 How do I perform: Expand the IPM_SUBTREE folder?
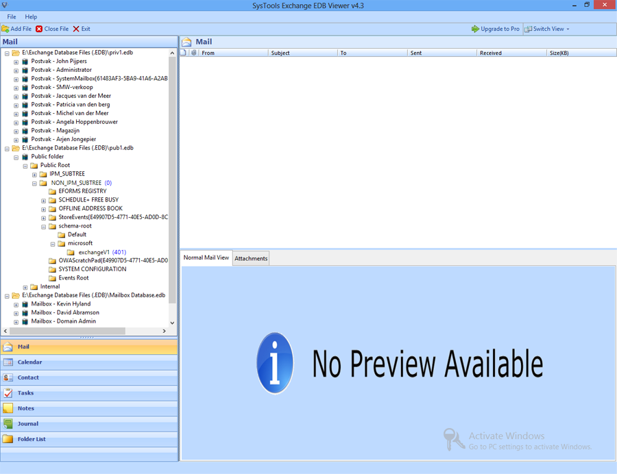pyautogui.click(x=35, y=175)
